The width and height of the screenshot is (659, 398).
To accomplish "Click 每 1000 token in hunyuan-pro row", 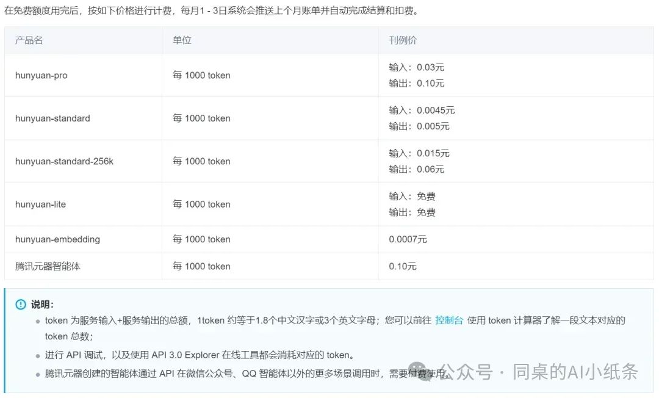I will pyautogui.click(x=201, y=75).
